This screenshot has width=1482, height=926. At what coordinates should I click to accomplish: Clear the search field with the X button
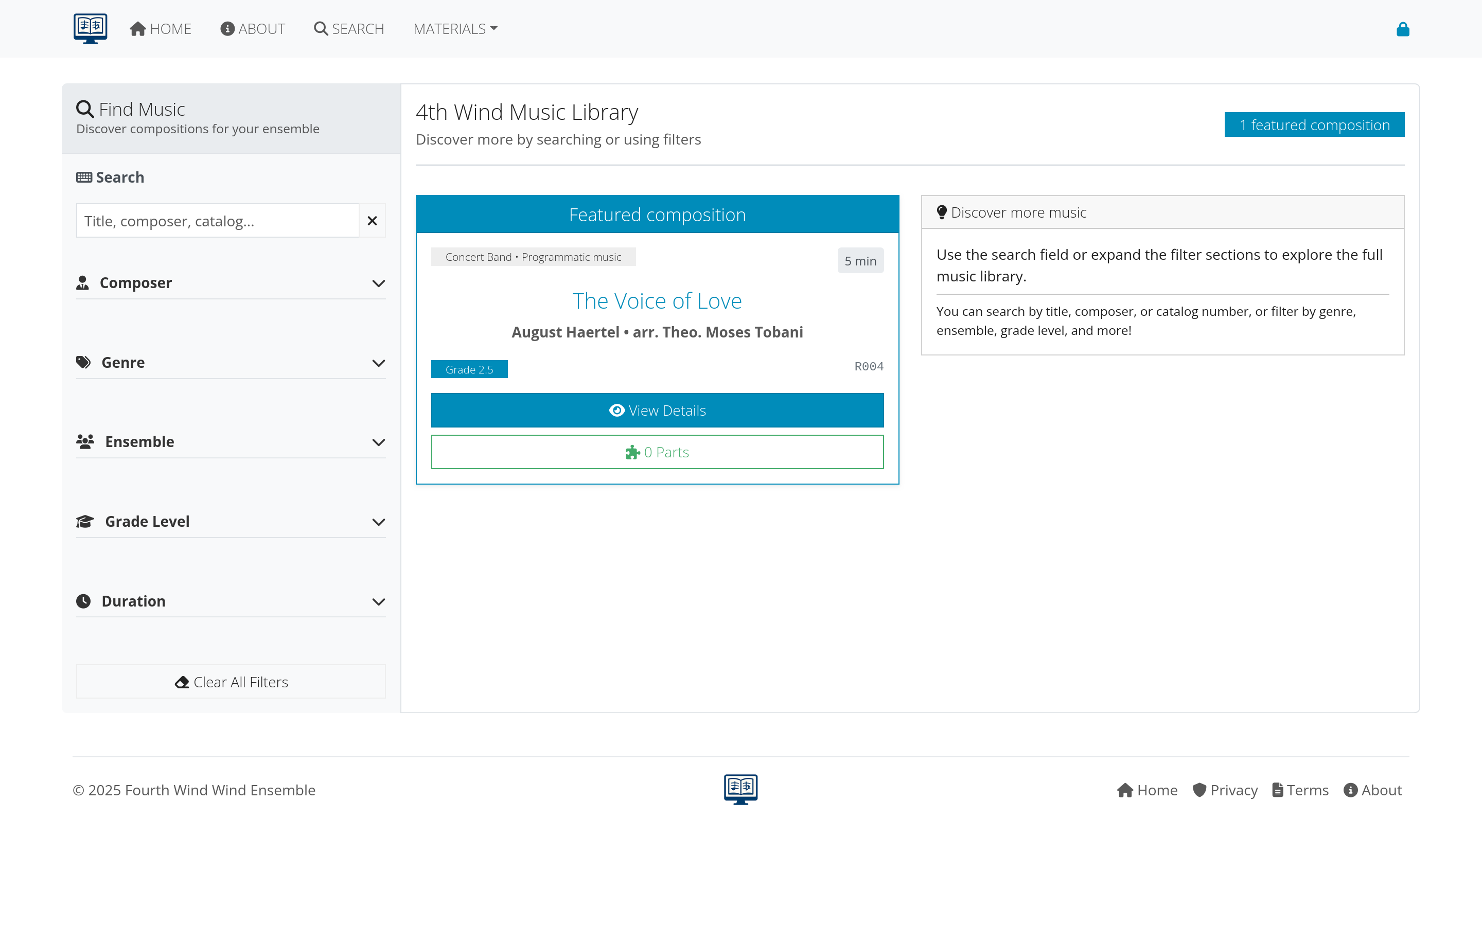pyautogui.click(x=372, y=221)
